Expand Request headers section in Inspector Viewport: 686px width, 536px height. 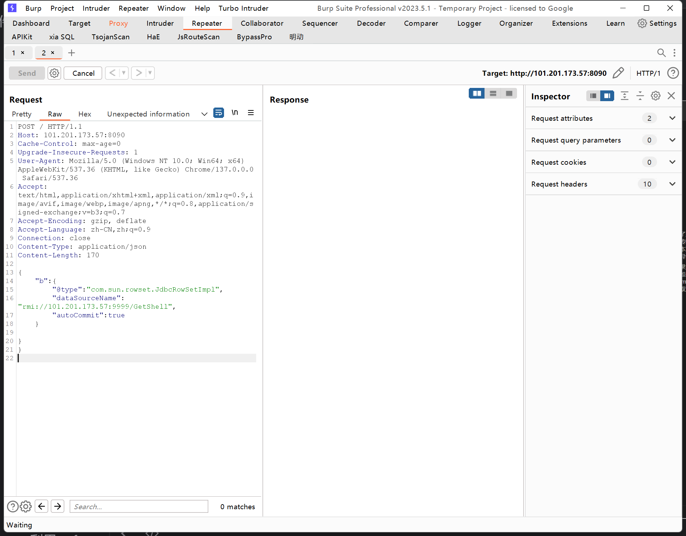672,184
